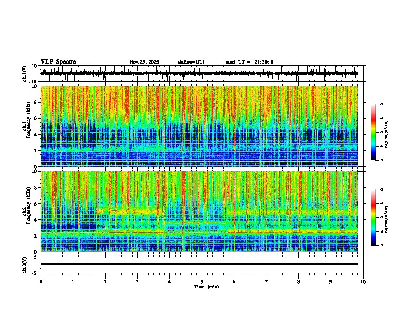Screen dimensions: 409x316
Task: Click the "VLF Spectra" title text
Action: point(58,62)
